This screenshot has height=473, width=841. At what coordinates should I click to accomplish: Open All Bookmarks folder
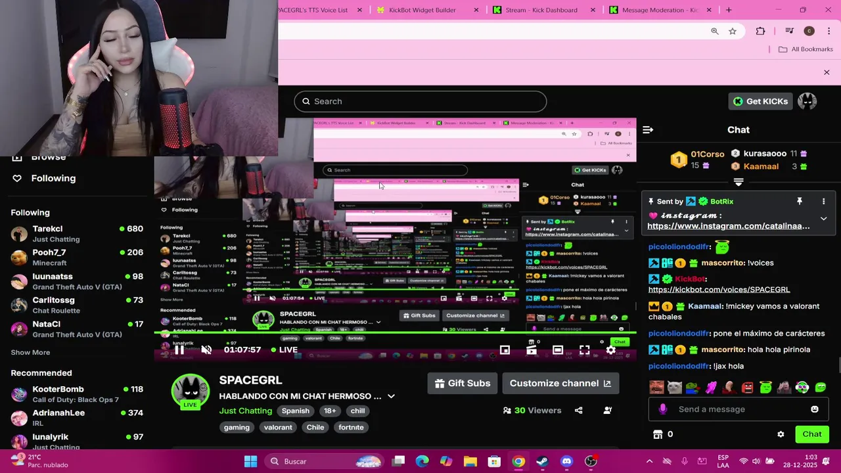click(806, 49)
